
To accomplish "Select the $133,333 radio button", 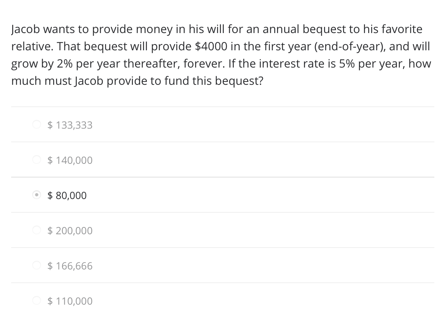I will (x=37, y=125).
